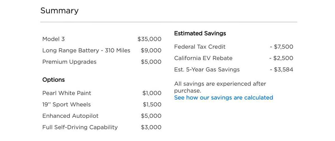Select the Model 3 line item label
This screenshot has width=335, height=141.
pyautogui.click(x=54, y=39)
